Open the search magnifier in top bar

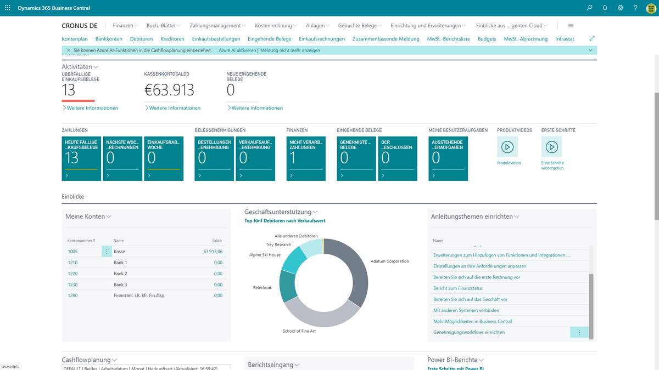pos(590,8)
